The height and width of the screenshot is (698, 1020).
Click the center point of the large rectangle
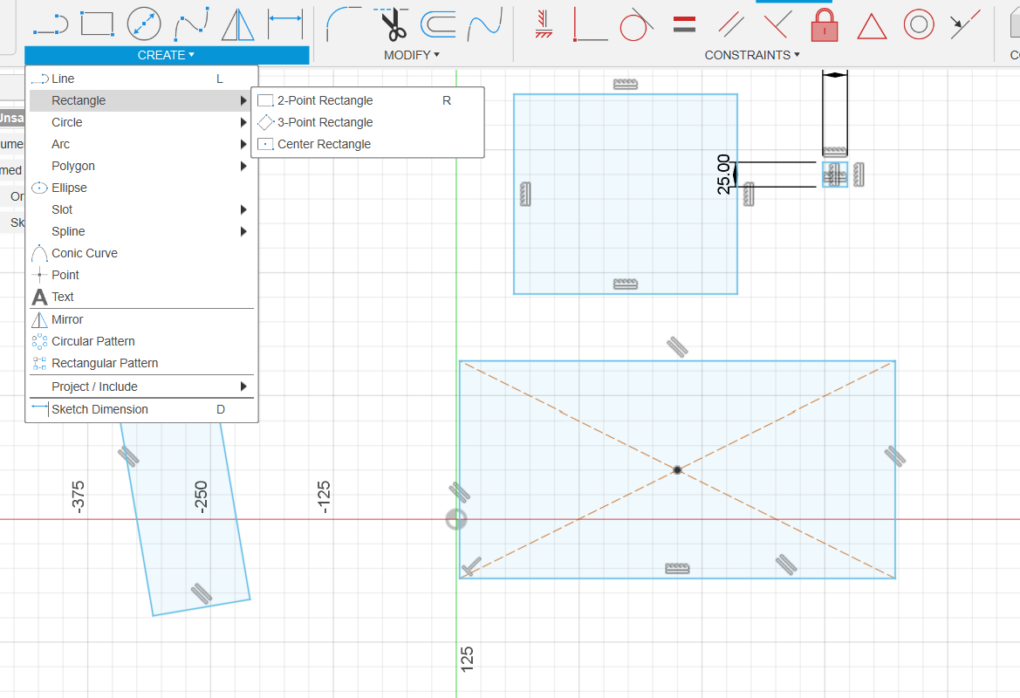[677, 469]
